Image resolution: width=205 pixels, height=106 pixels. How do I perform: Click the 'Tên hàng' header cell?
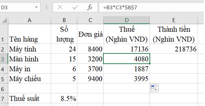tap(30, 34)
